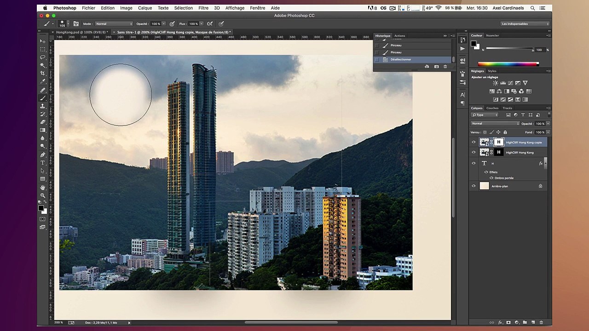Select the Dodge tool

[x=43, y=146]
